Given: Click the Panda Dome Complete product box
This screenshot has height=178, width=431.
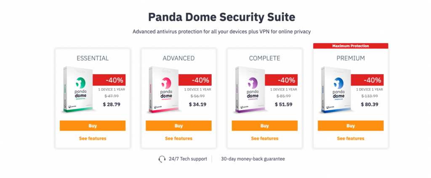Looking at the screenshot, I should (250, 90).
